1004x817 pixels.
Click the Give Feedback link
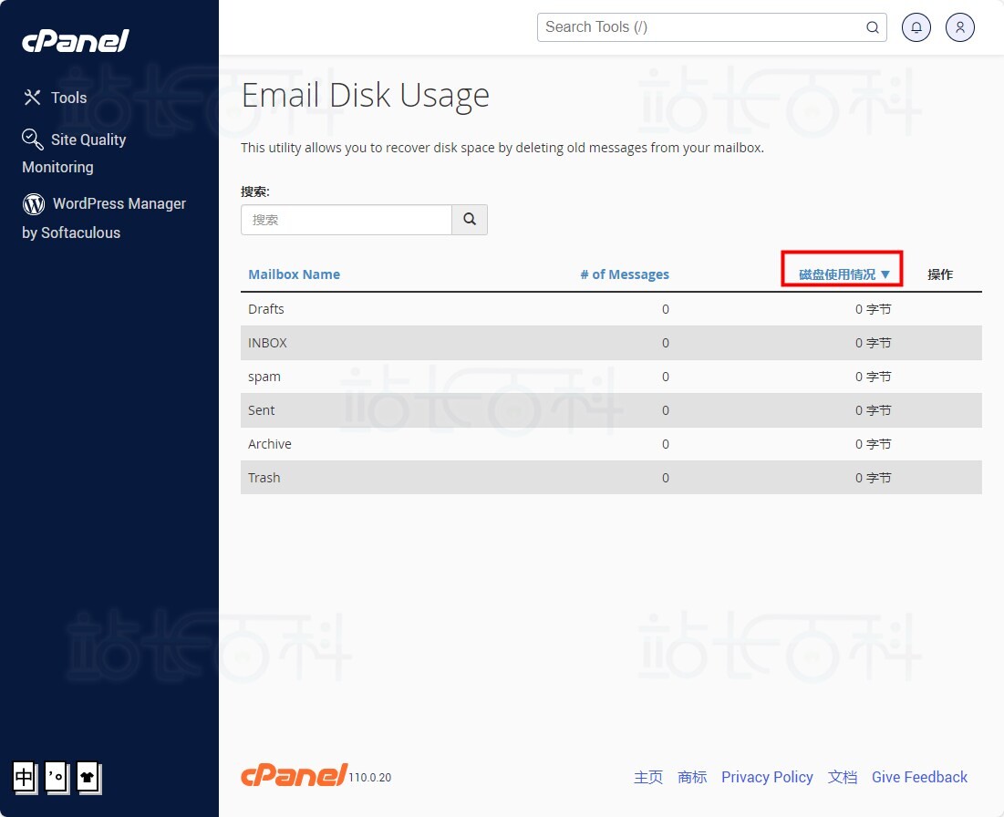919,777
